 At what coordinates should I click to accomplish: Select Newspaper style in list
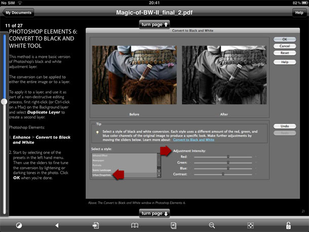(x=124, y=161)
